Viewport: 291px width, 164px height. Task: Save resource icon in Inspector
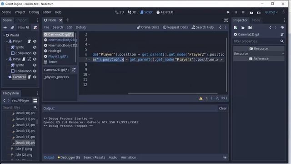click(x=250, y=27)
